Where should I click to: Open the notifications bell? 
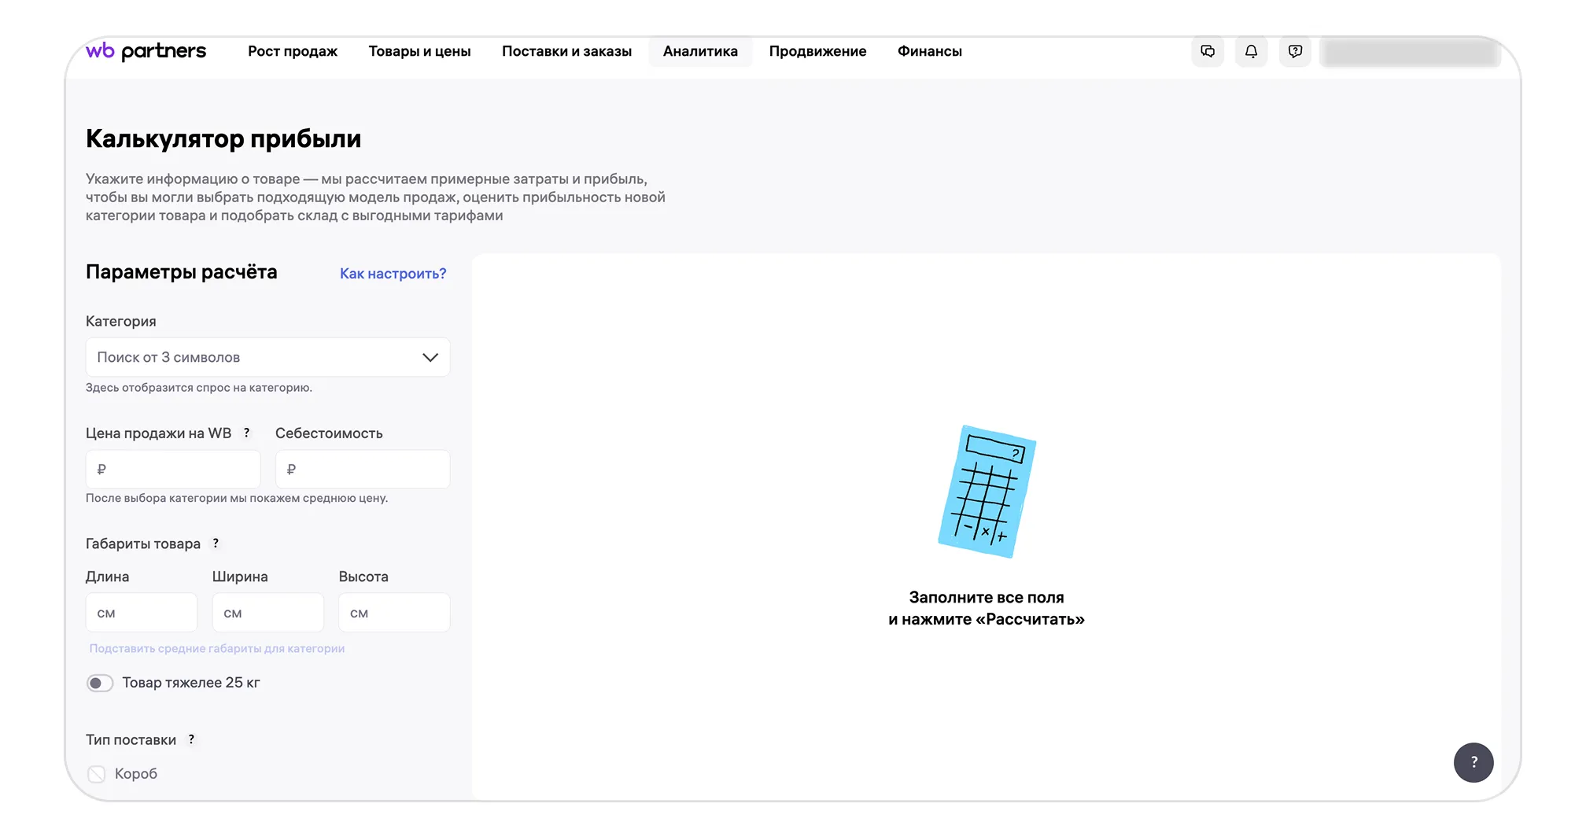[x=1251, y=52]
